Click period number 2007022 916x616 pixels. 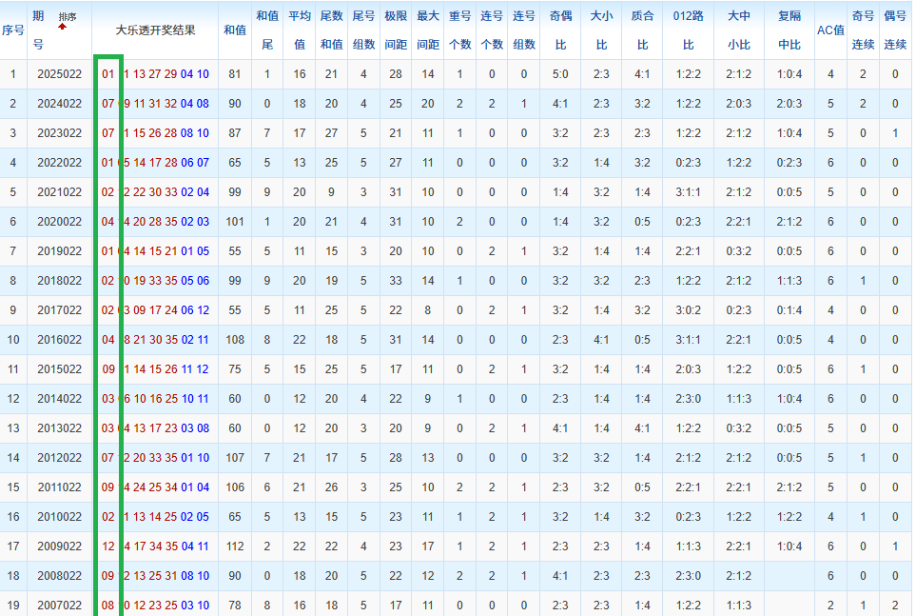[x=60, y=606]
